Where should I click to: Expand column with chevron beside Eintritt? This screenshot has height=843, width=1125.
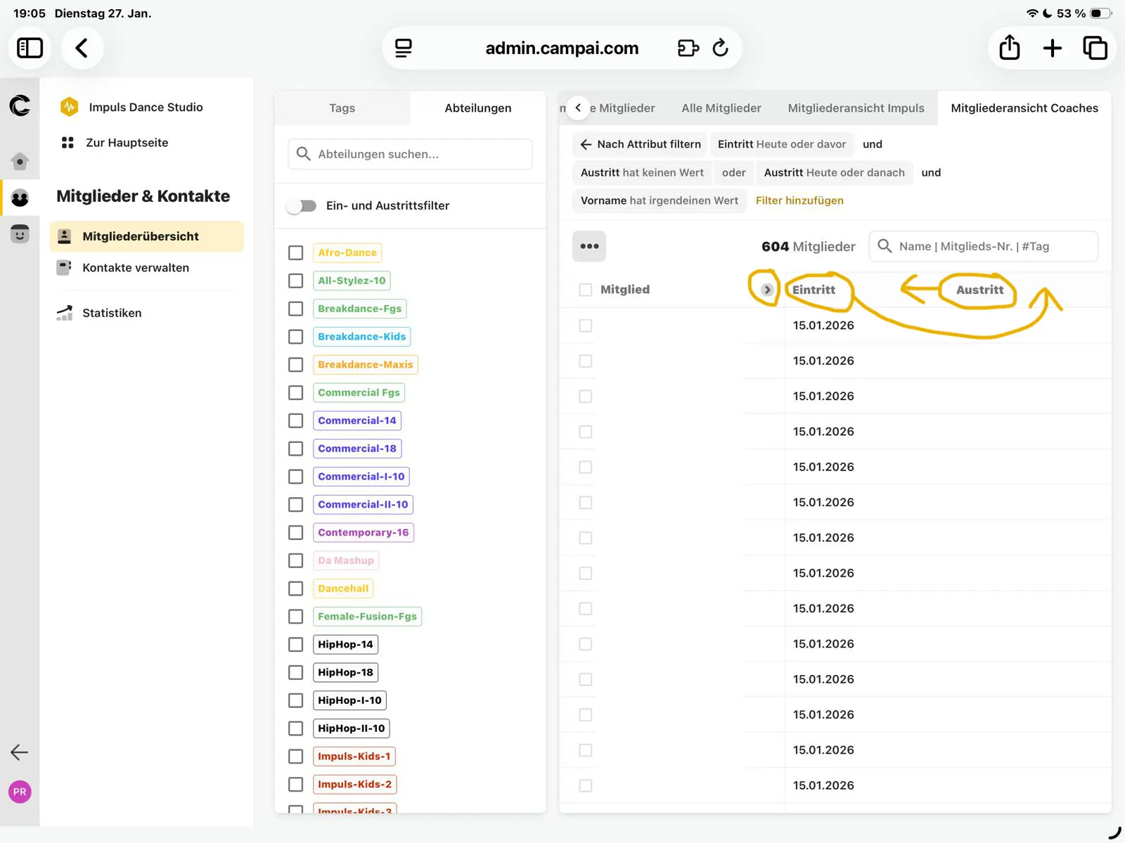click(x=767, y=290)
